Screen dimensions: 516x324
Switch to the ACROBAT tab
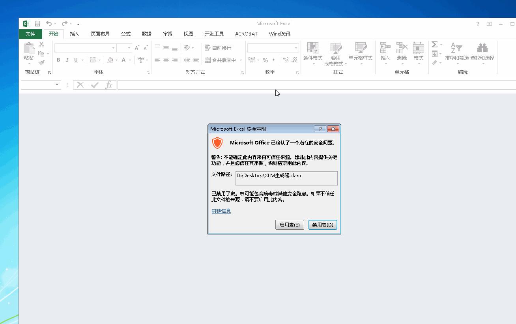[x=247, y=34]
